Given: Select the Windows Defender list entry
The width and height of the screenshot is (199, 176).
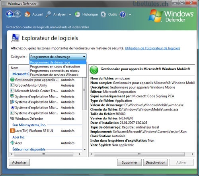Looking at the screenshot, I should (46, 119).
